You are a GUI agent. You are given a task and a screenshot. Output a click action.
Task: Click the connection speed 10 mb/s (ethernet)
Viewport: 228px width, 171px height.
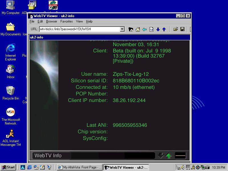point(134,87)
